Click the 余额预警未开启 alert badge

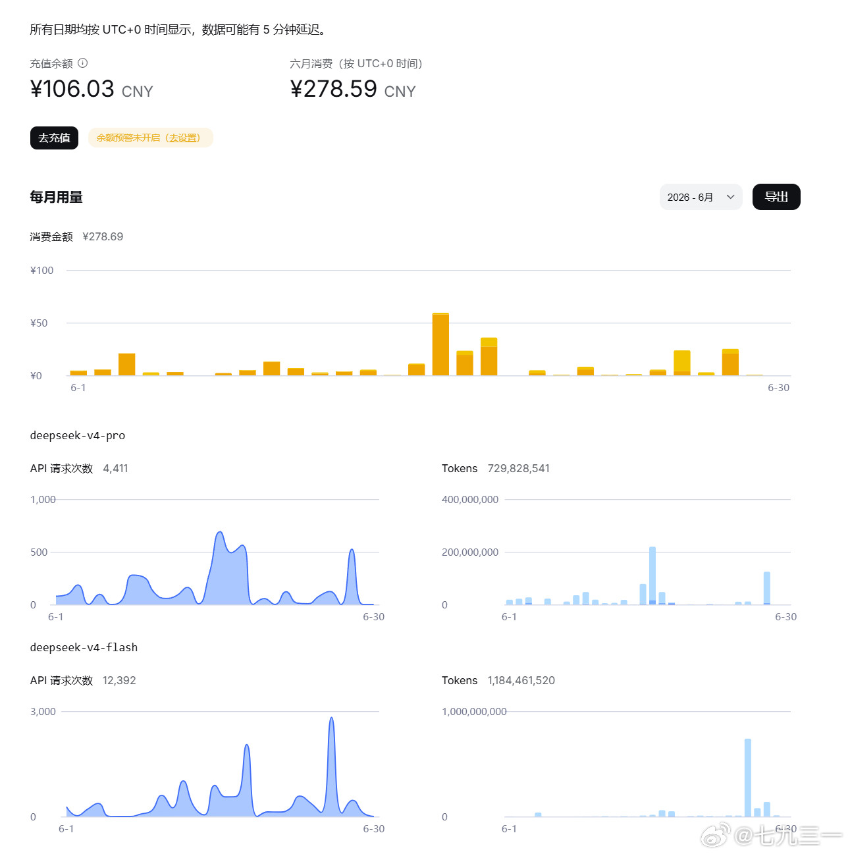pyautogui.click(x=151, y=138)
